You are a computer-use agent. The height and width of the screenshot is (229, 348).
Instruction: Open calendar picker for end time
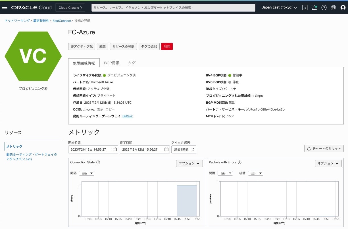click(x=166, y=149)
